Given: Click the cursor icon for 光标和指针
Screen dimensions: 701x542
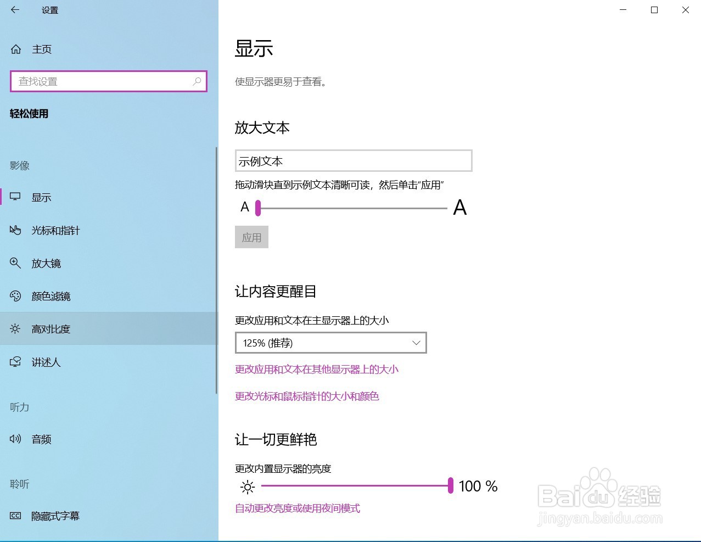Looking at the screenshot, I should coord(15,230).
